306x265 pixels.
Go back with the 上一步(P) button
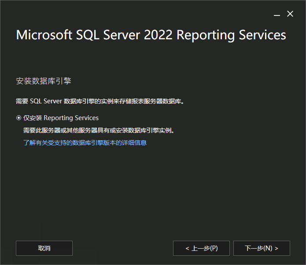point(201,248)
